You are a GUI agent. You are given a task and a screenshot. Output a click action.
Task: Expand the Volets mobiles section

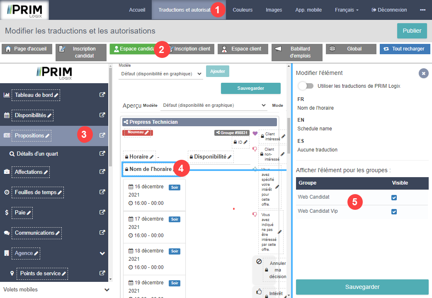[107, 290]
